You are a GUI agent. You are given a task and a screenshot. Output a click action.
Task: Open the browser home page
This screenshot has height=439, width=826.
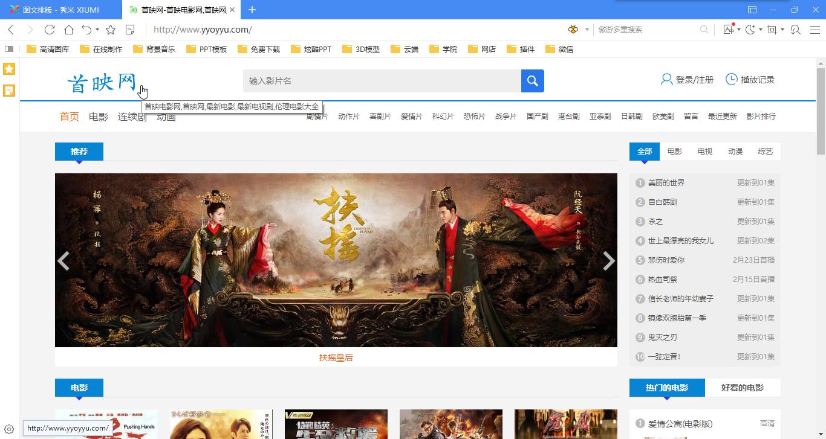(x=69, y=30)
